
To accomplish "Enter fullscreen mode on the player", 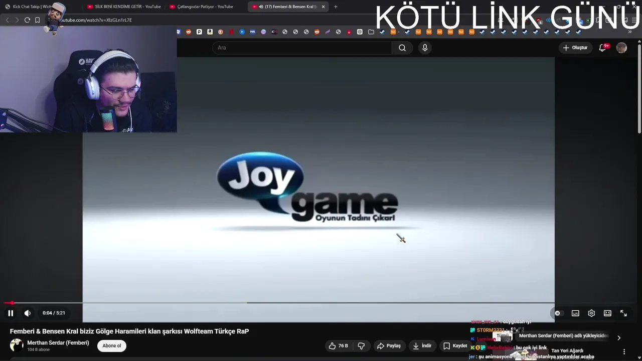I will tap(623, 313).
